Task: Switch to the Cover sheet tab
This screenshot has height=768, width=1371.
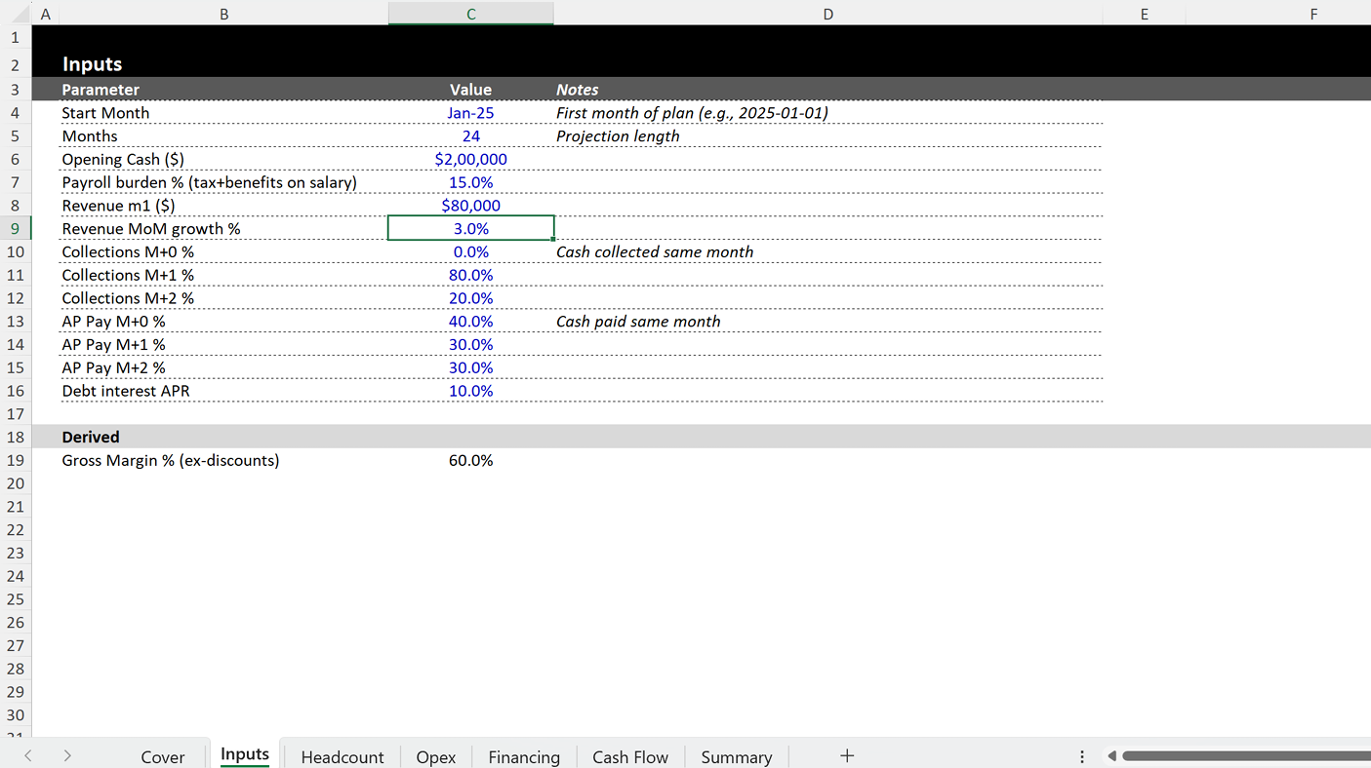Action: tap(163, 756)
